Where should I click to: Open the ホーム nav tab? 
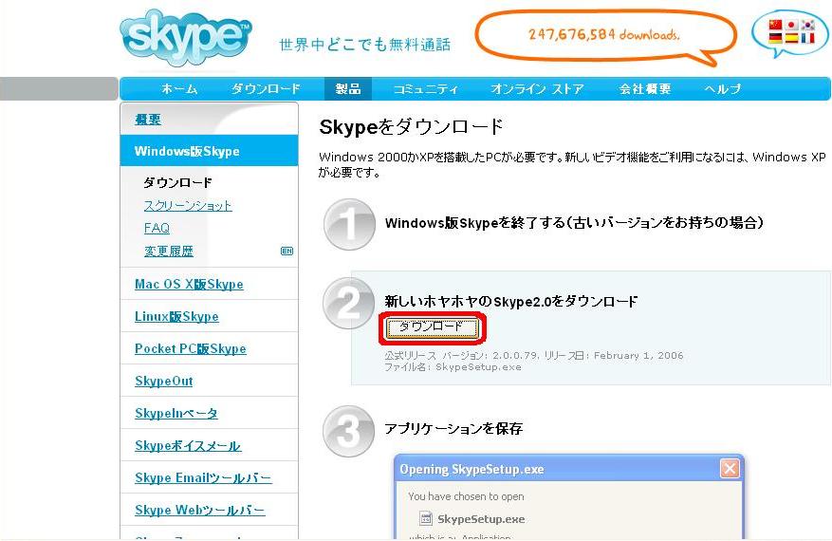(x=180, y=88)
